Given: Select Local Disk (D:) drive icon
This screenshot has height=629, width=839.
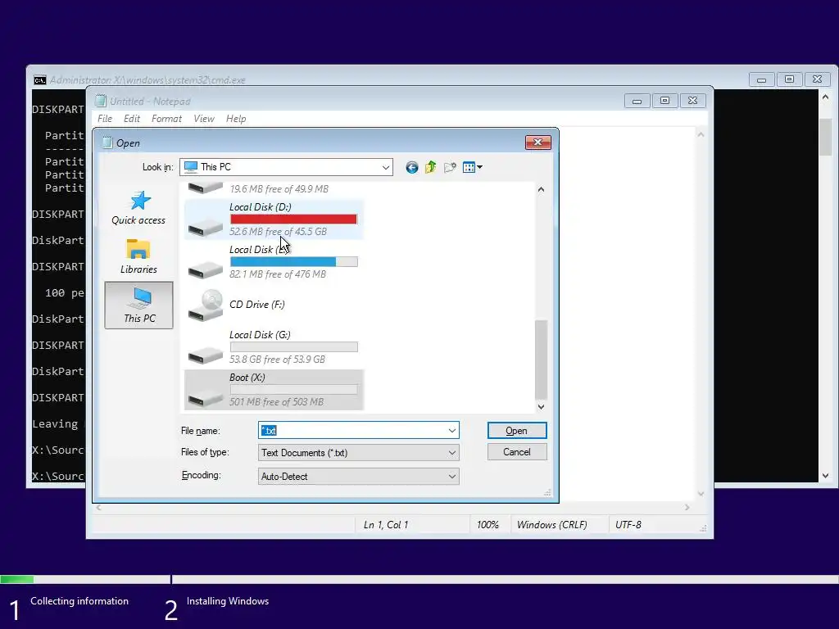Looking at the screenshot, I should [206, 226].
